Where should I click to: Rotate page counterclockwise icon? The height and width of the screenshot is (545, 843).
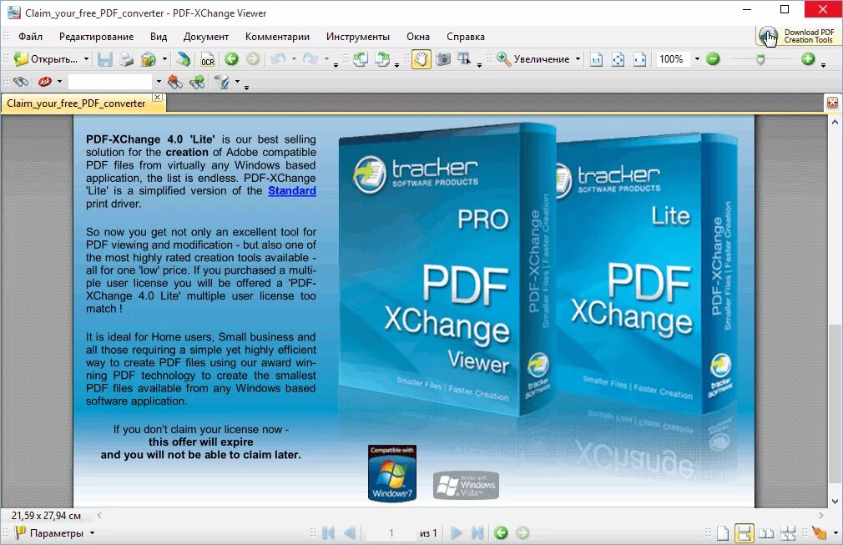tap(361, 58)
